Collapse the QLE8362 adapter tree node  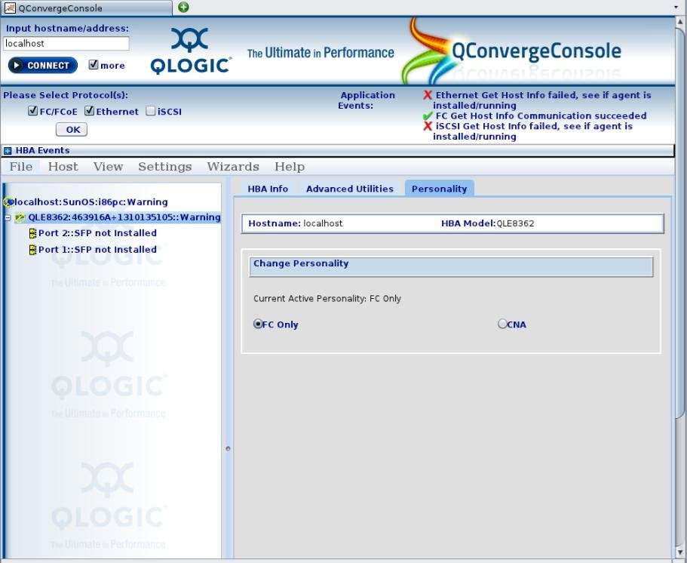pyautogui.click(x=8, y=217)
